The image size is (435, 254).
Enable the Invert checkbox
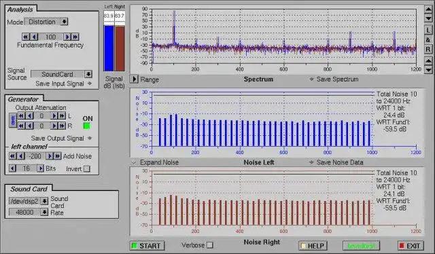click(87, 168)
